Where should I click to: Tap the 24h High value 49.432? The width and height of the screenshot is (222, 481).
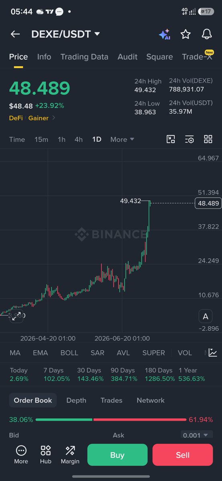pos(145,90)
